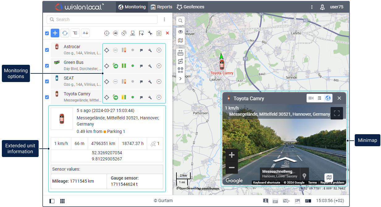Click the refresh sync icon in the work list toolbar
The height and width of the screenshot is (207, 381).
coord(65,33)
